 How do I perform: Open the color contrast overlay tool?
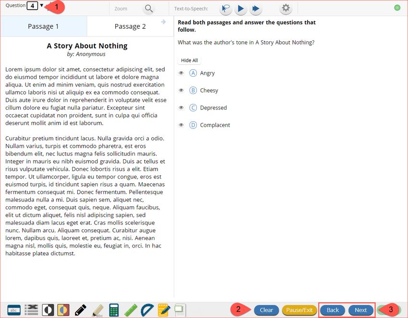63,310
